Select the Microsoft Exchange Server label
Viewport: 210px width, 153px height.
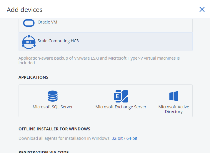pyautogui.click(x=121, y=107)
